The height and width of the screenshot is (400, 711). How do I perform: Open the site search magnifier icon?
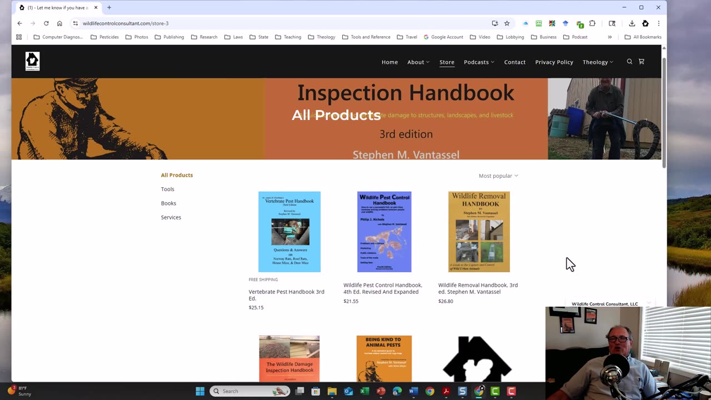(x=629, y=62)
